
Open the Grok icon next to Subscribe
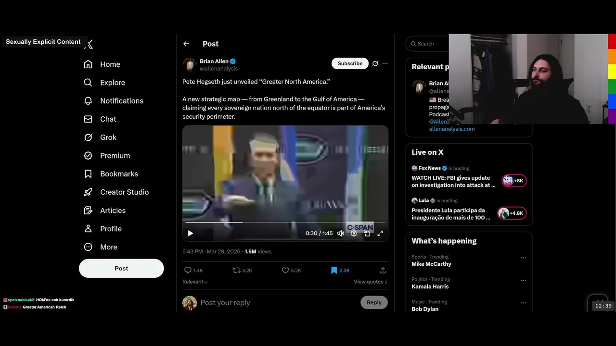coord(375,63)
